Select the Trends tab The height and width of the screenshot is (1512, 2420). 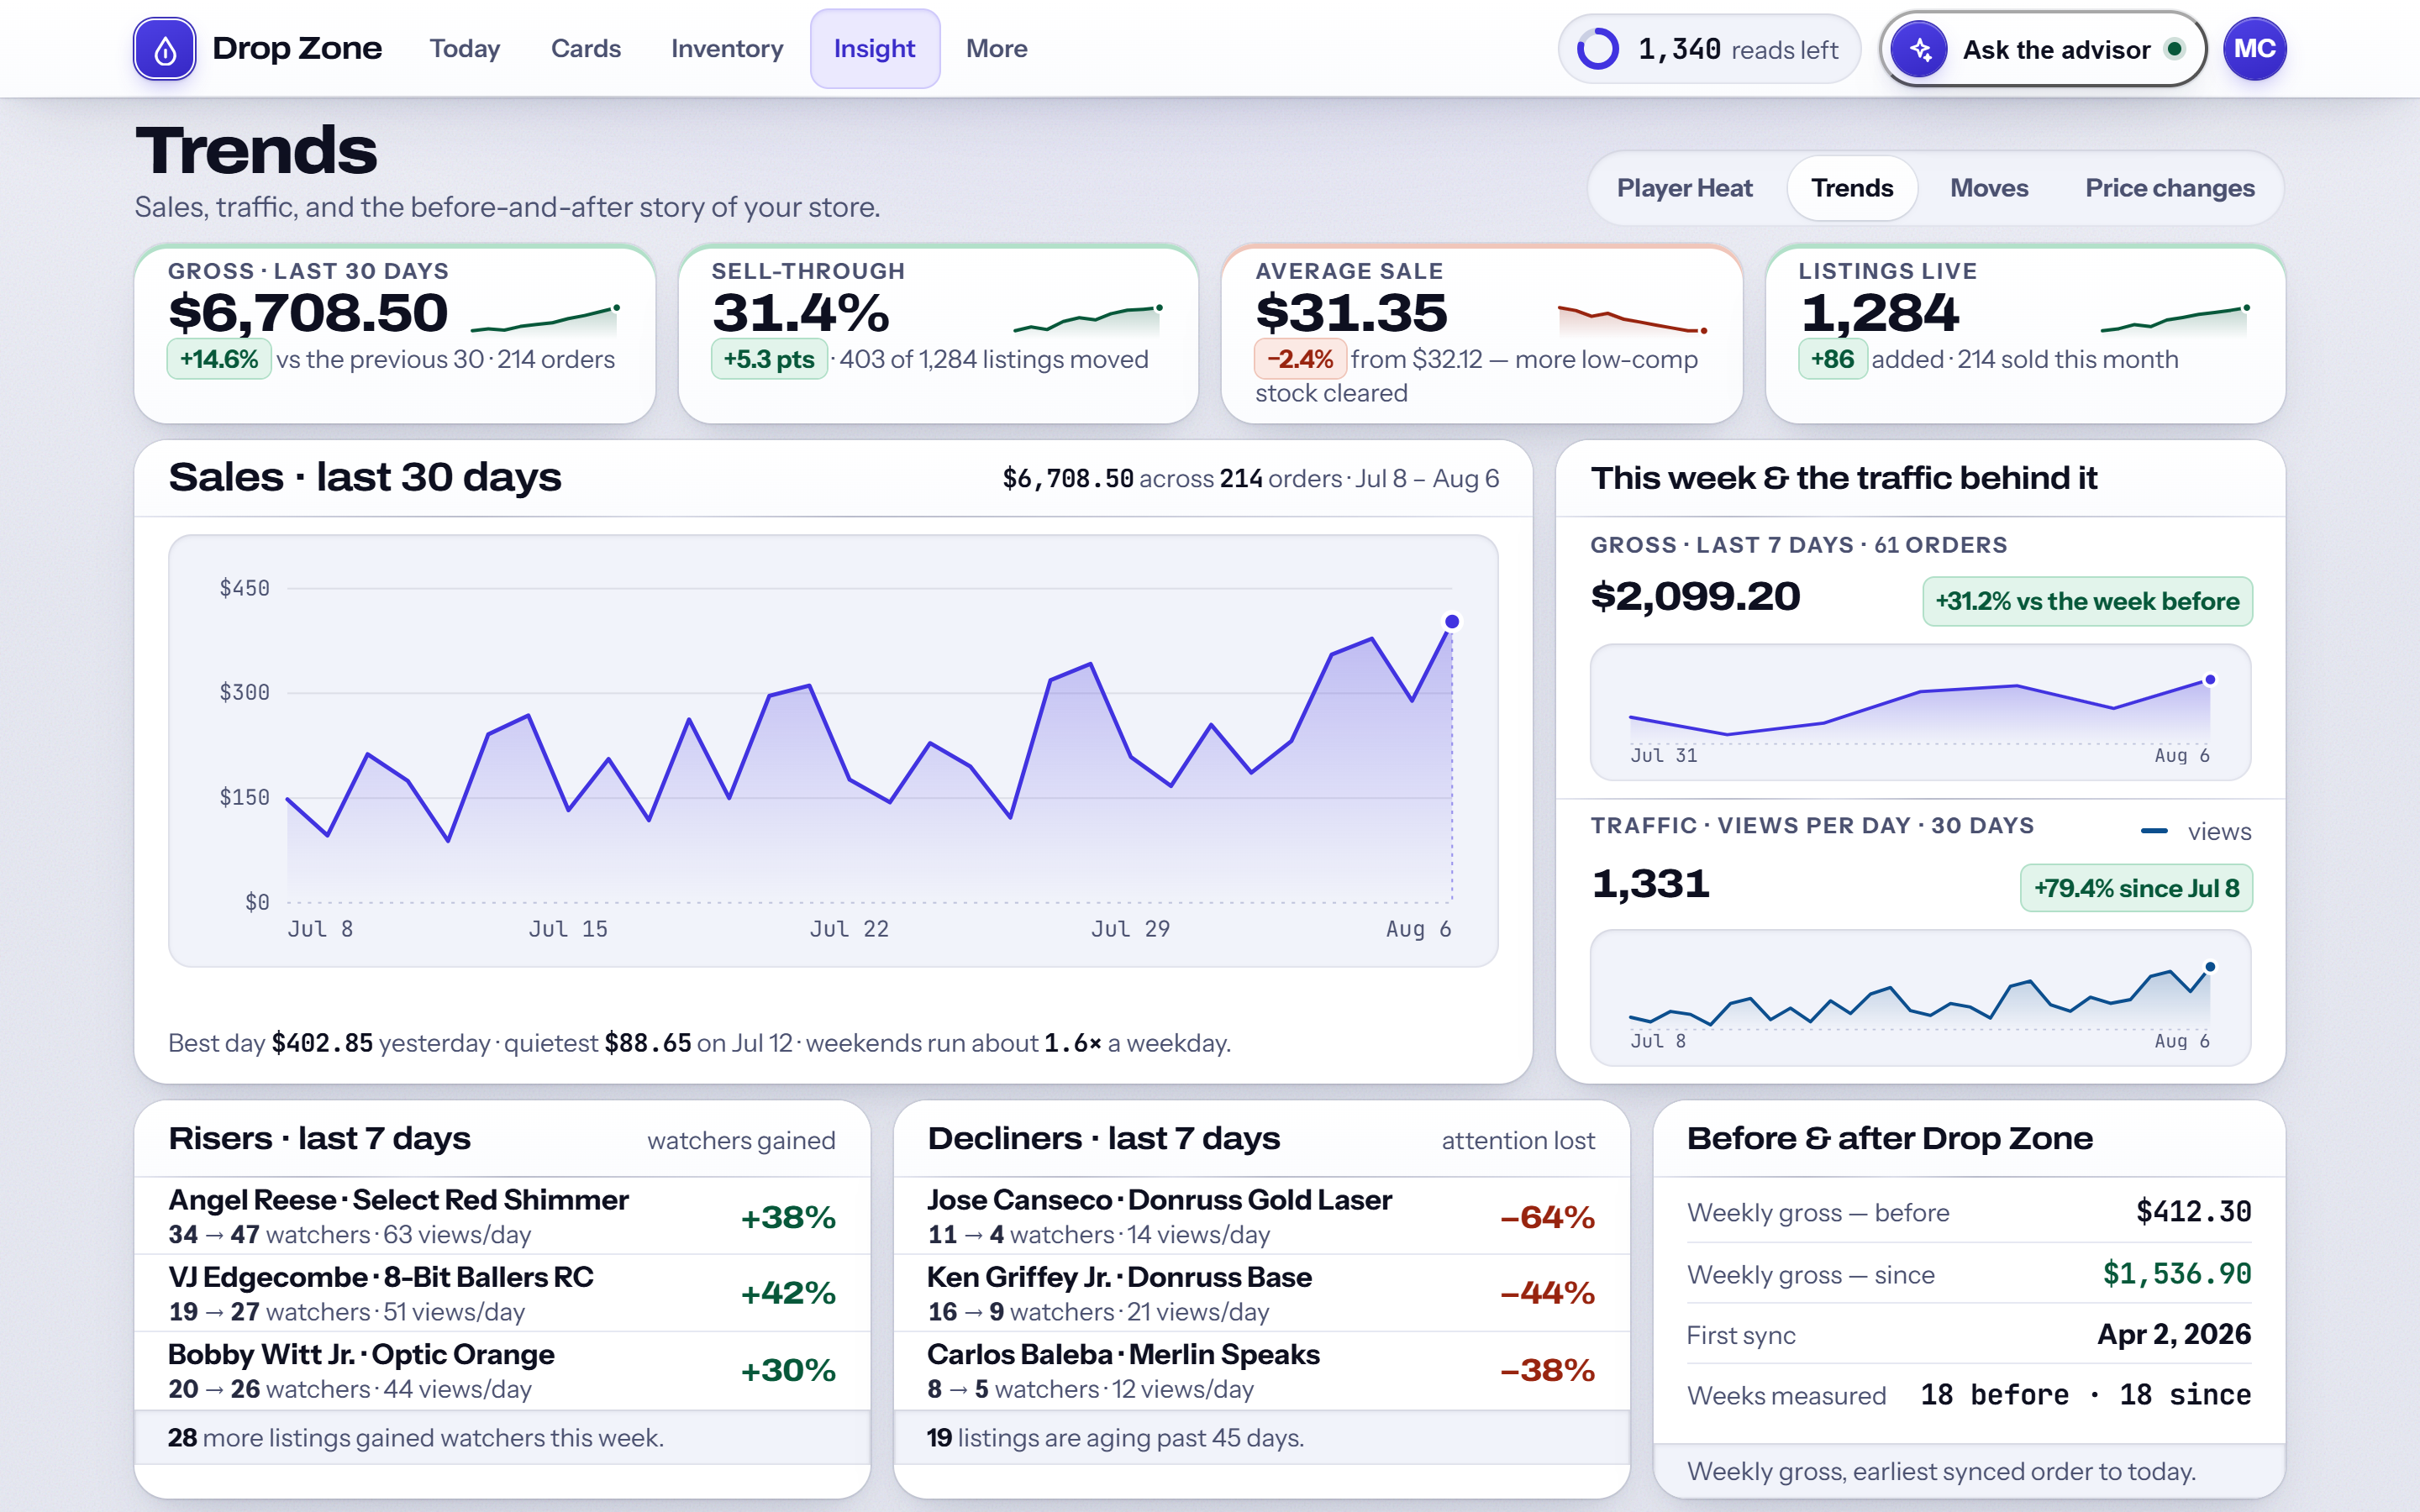1851,188
